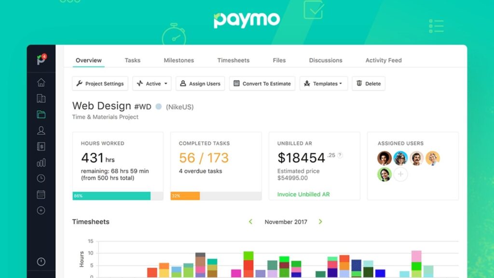Click the green-background avatar in second row
The height and width of the screenshot is (278, 494).
pos(384,174)
